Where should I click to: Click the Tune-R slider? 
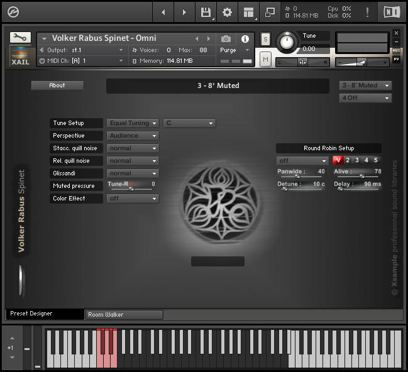tap(131, 189)
